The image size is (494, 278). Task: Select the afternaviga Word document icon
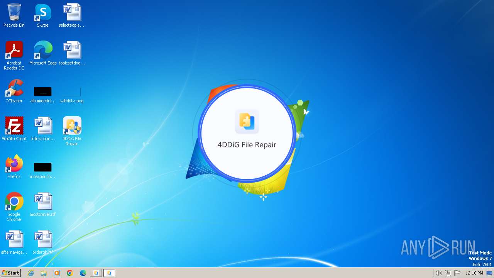pyautogui.click(x=14, y=242)
